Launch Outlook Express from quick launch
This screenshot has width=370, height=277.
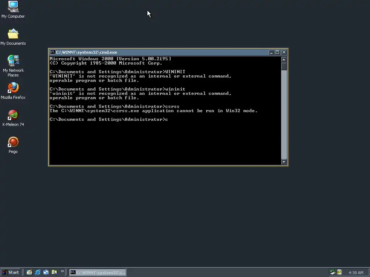[x=46, y=272]
